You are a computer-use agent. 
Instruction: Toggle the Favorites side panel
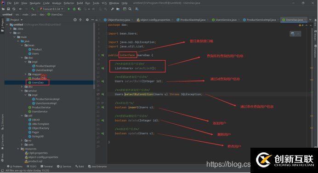pyautogui.click(x=2, y=142)
